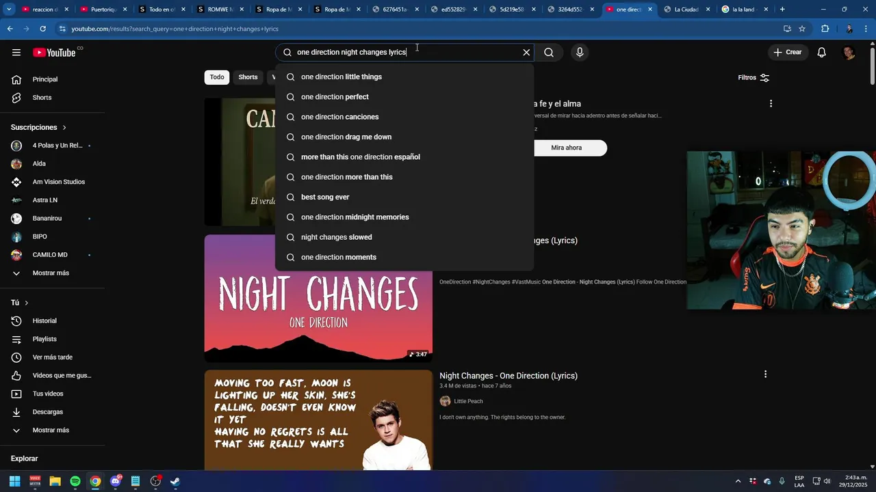This screenshot has width=876, height=492.
Task: Open the Windows Start menu
Action: tap(15, 481)
